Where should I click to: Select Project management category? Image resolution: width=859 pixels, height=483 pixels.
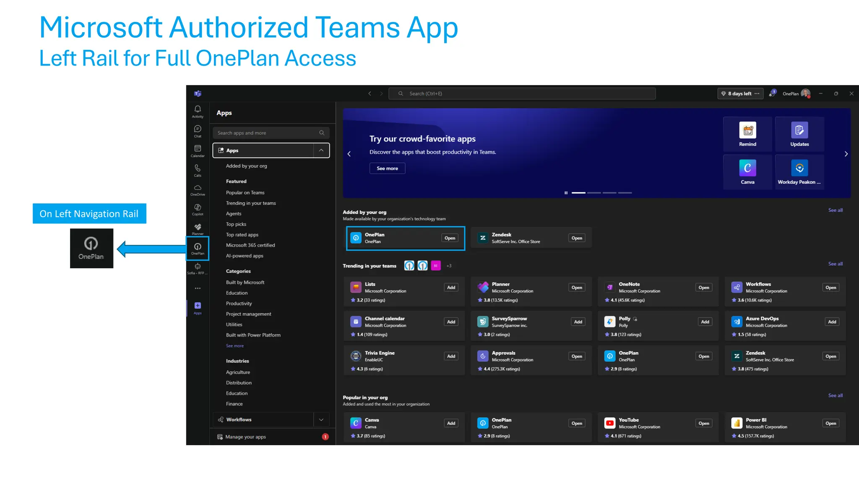[248, 314]
